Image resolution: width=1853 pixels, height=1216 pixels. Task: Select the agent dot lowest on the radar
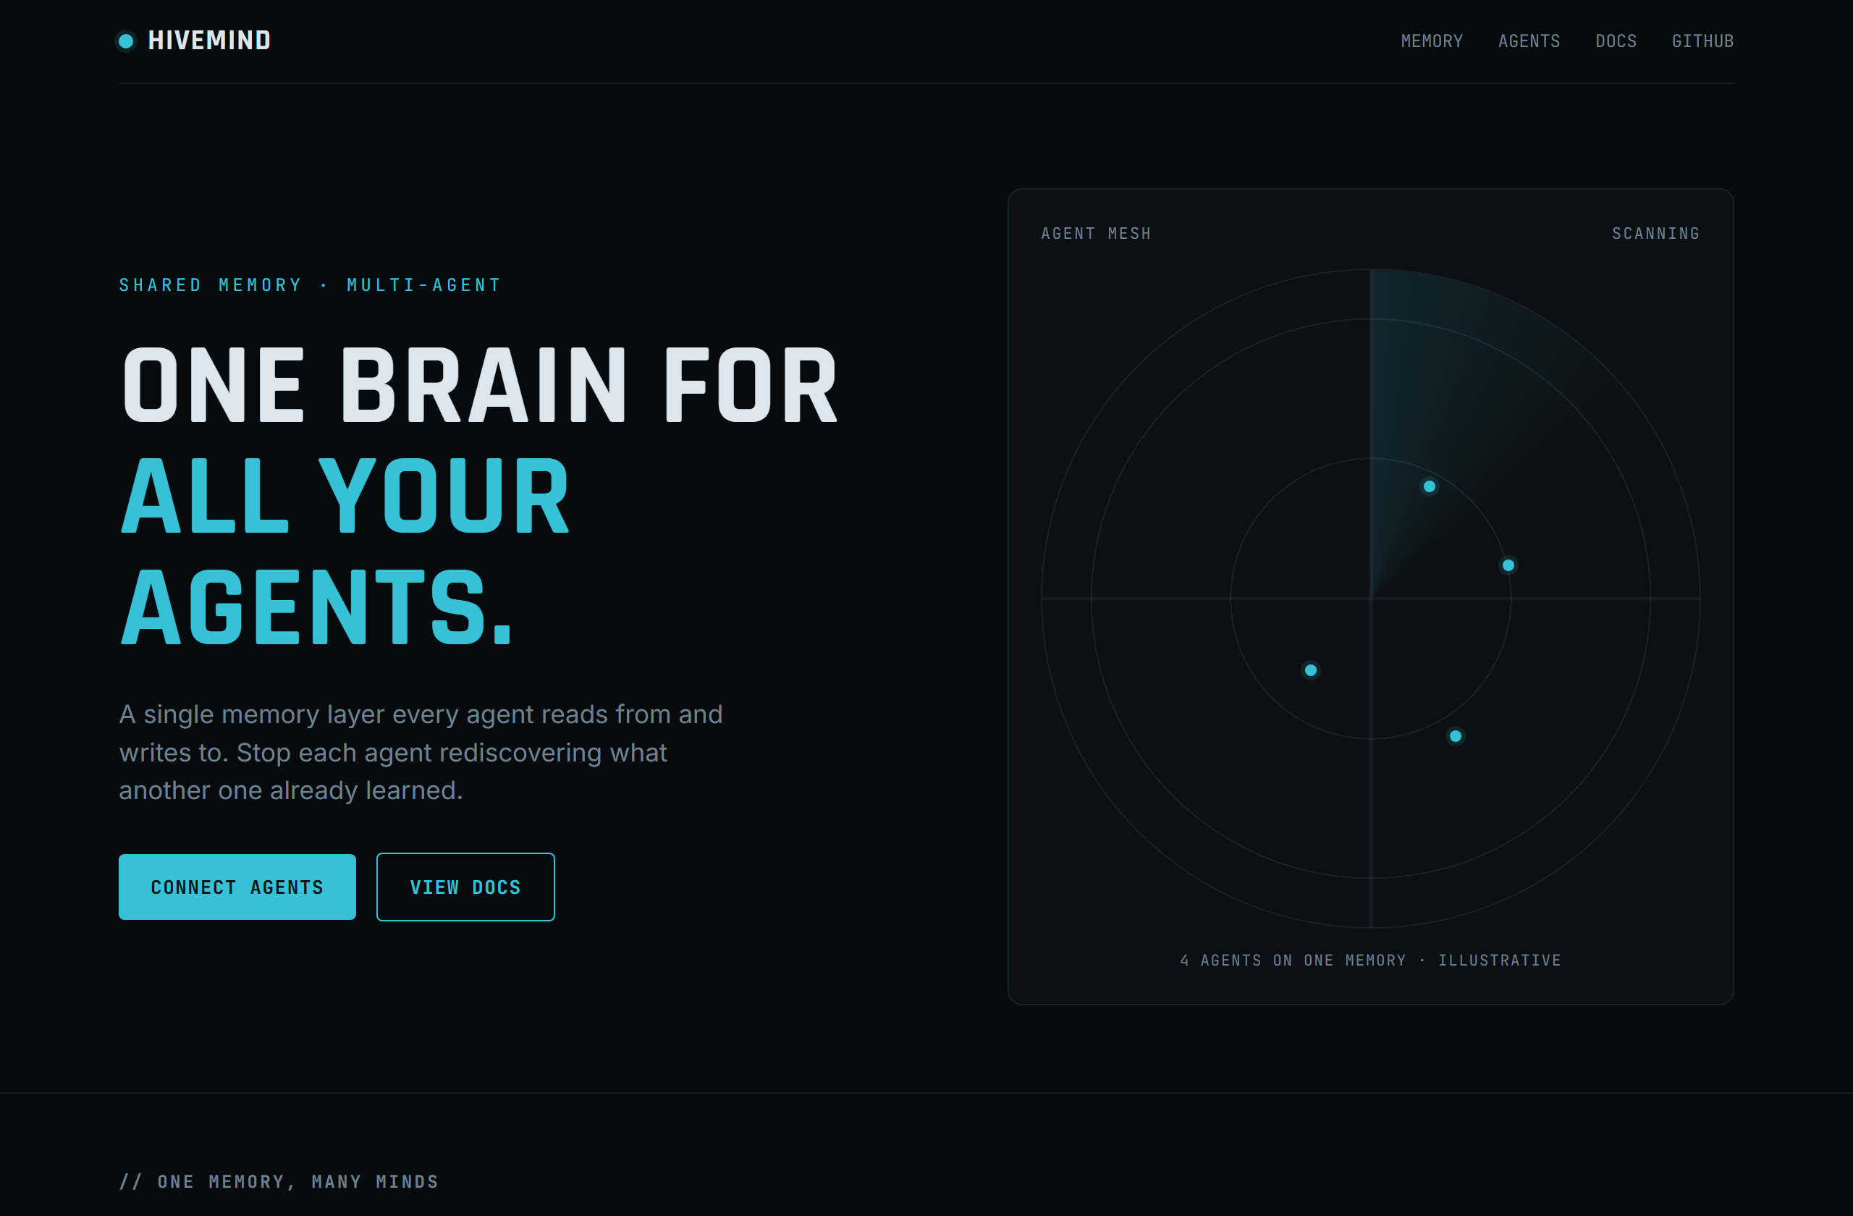pos(1455,735)
